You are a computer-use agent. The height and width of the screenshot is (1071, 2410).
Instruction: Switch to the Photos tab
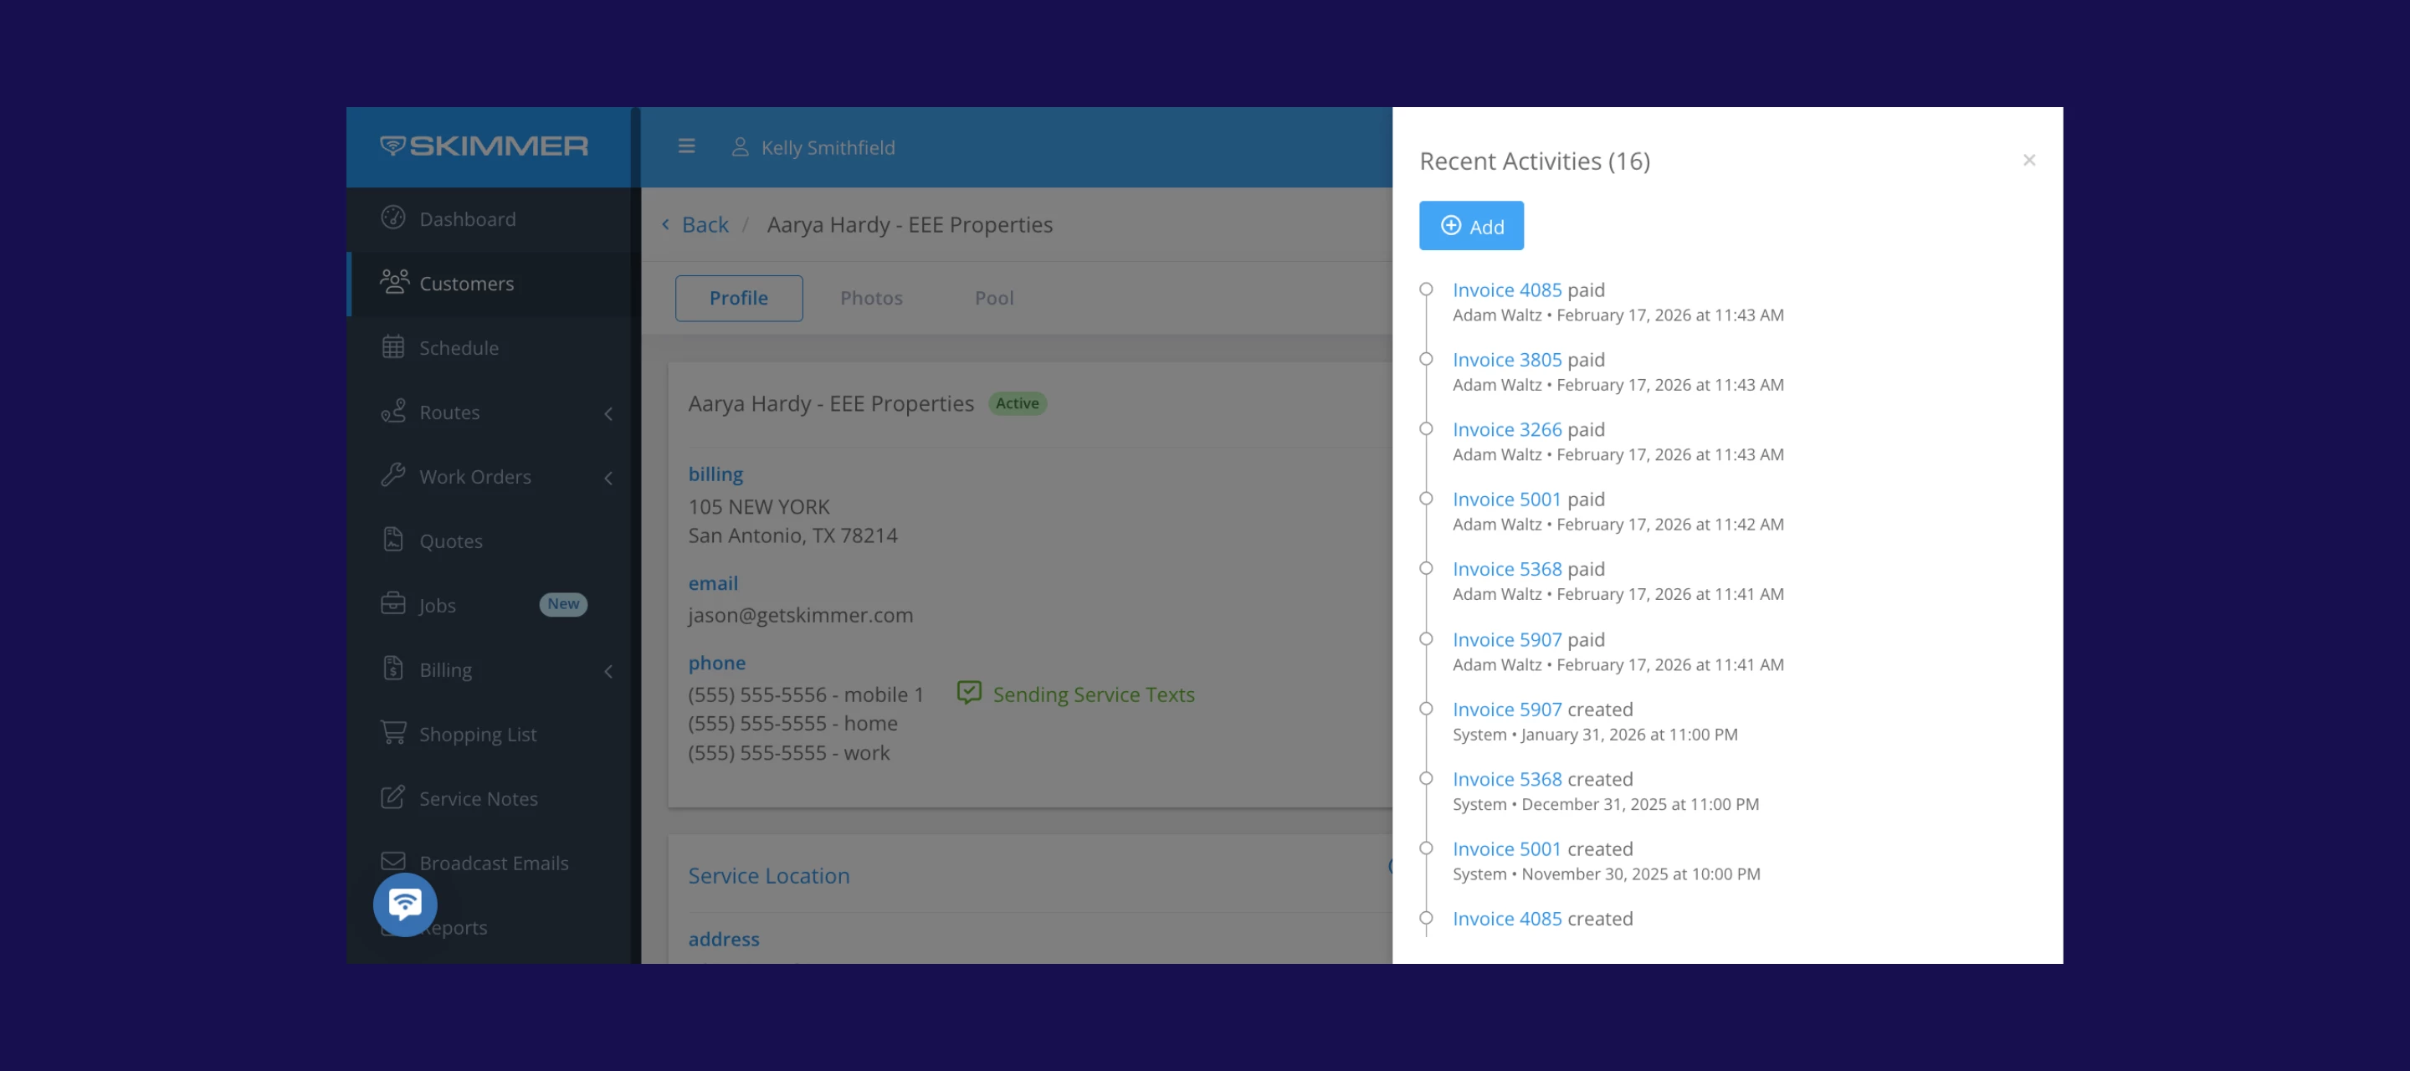[871, 297]
